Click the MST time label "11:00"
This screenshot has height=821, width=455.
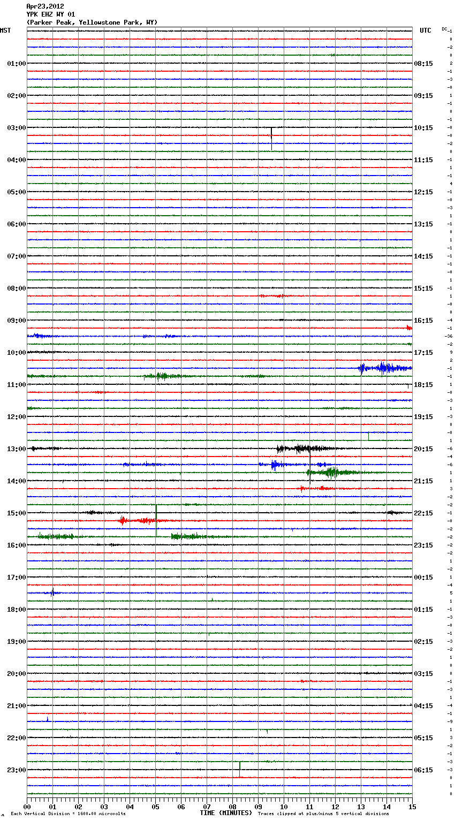(17, 385)
